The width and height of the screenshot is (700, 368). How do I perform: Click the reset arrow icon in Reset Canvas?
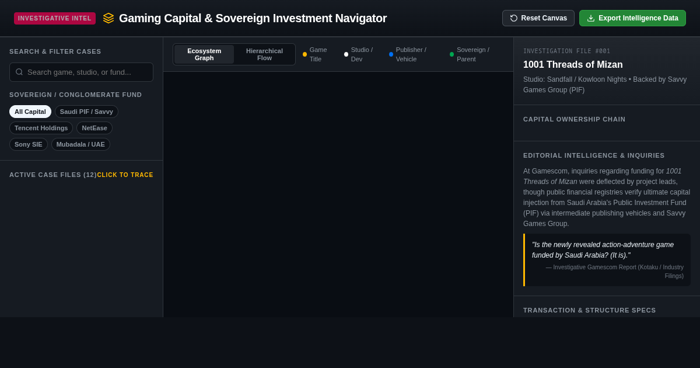click(x=514, y=18)
